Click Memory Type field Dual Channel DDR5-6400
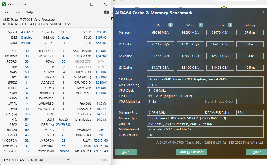 pyautogui.click(x=205, y=118)
